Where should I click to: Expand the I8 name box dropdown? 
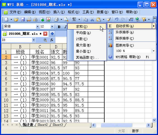pos(34,40)
